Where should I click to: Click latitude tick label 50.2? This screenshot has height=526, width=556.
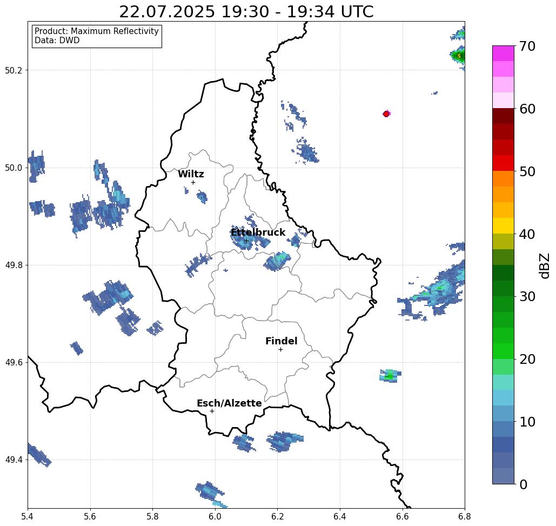13,70
